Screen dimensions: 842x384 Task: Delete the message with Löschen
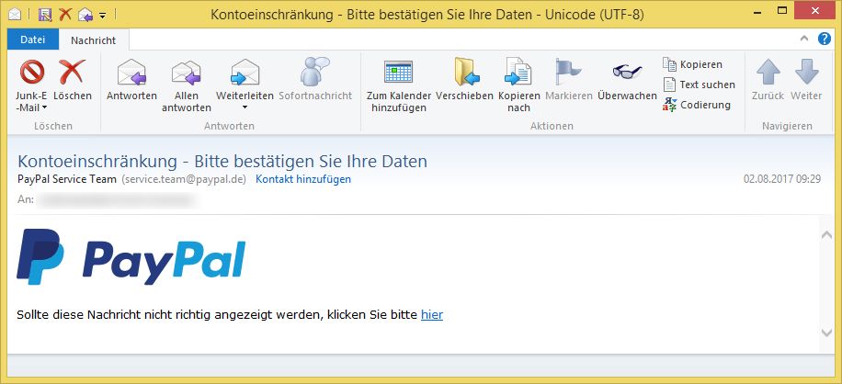coord(73,81)
